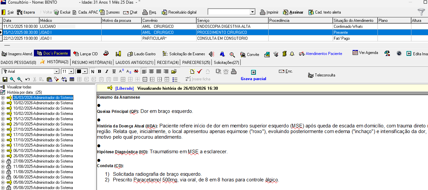
Task: Open the font size 11 dropdown
Action: (71, 71)
